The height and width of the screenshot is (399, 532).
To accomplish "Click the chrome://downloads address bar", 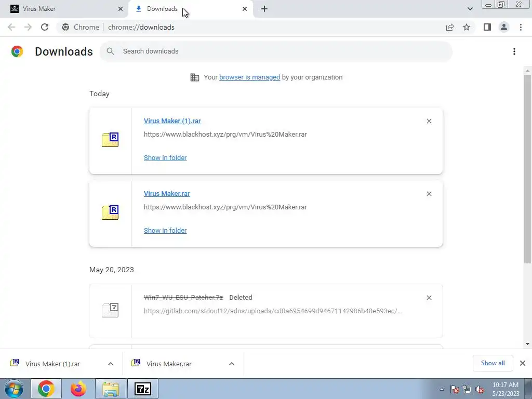I will tap(251, 27).
